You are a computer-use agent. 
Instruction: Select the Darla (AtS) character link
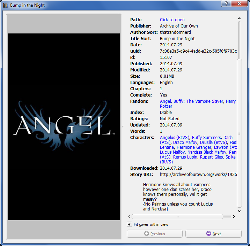[x=228, y=138]
